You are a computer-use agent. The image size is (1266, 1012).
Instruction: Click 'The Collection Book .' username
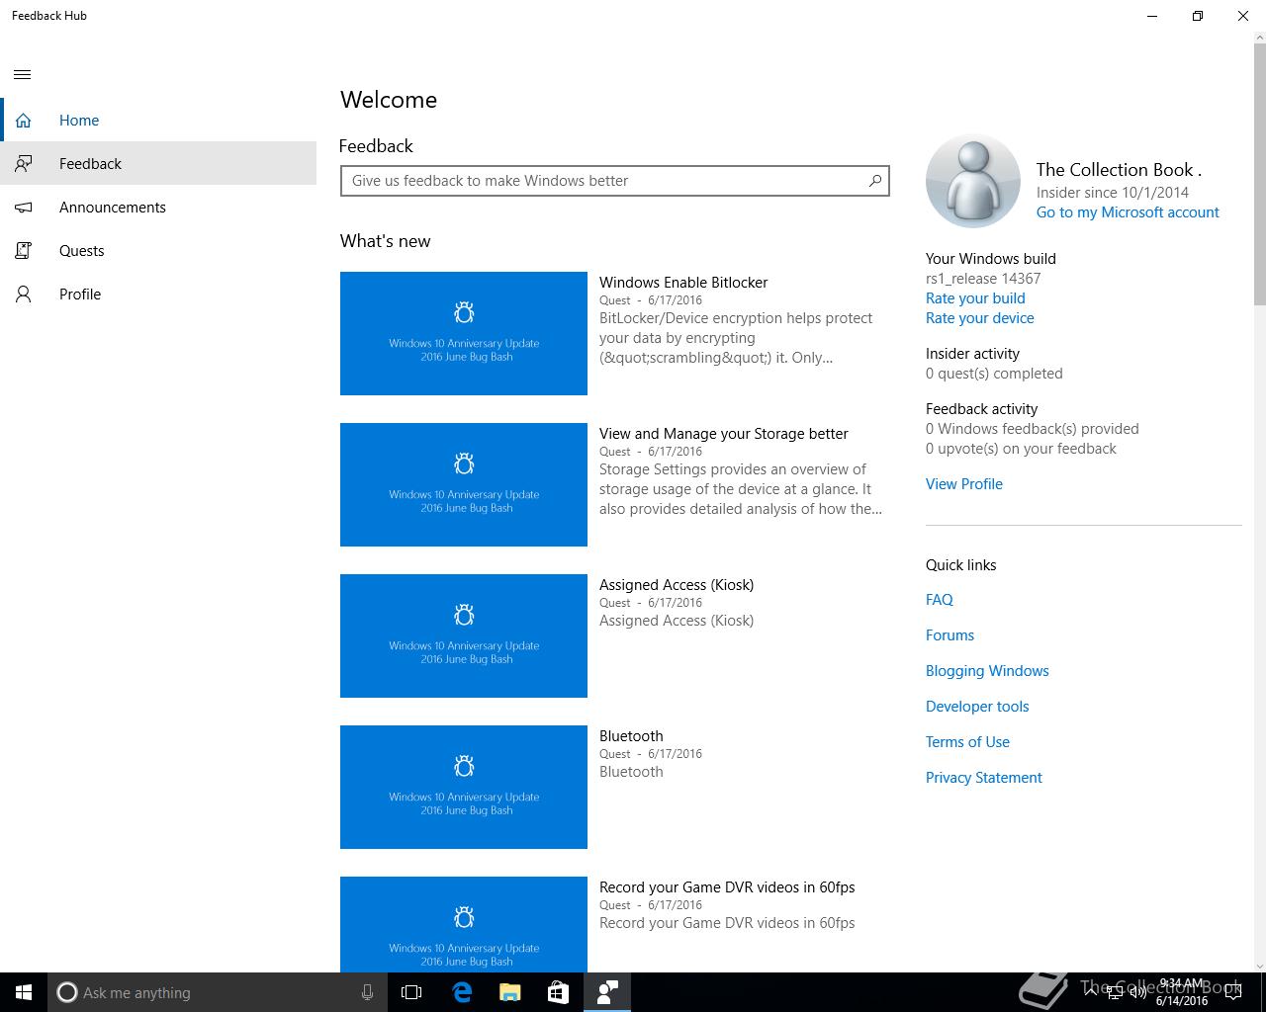pyautogui.click(x=1119, y=170)
